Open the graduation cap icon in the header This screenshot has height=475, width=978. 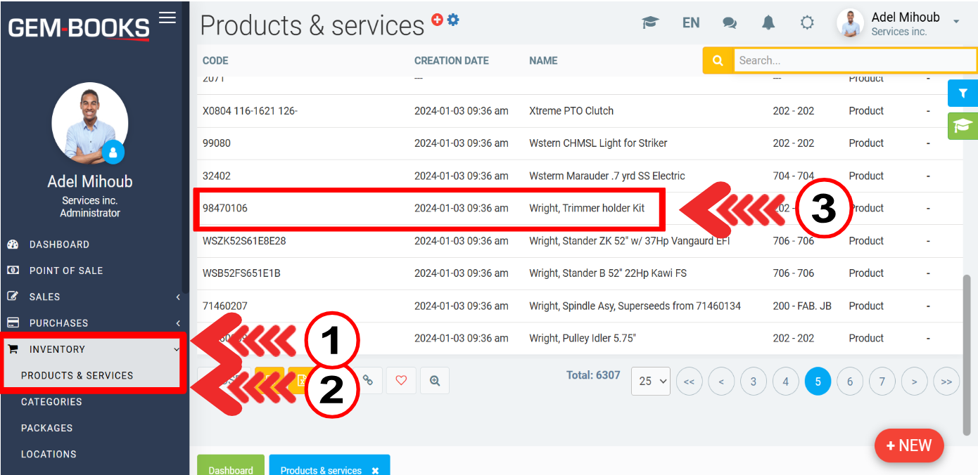(650, 22)
